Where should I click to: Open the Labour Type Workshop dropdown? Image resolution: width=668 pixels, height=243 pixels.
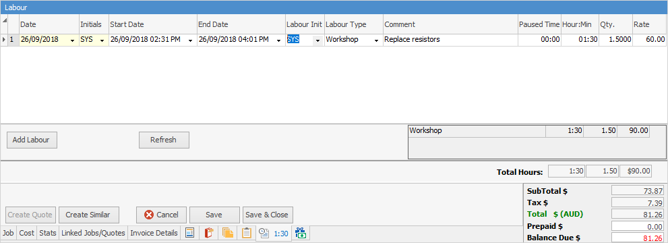pyautogui.click(x=377, y=40)
